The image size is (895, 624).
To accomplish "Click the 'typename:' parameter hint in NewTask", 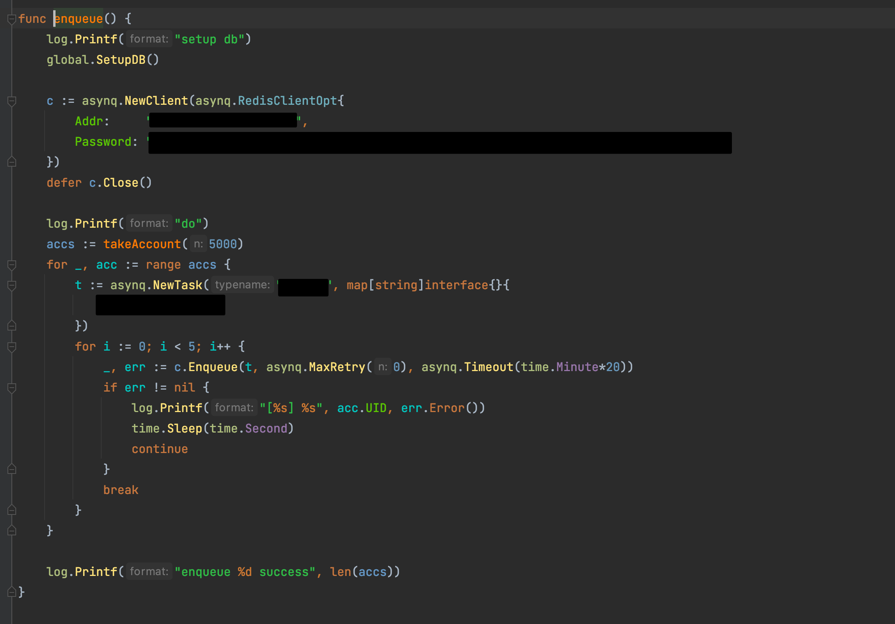I will [x=242, y=285].
